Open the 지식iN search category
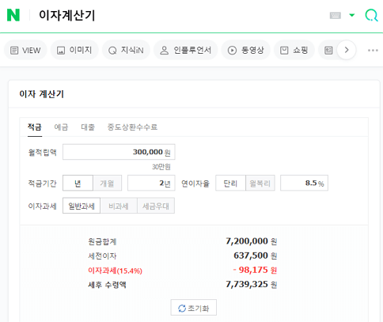 [x=126, y=50]
